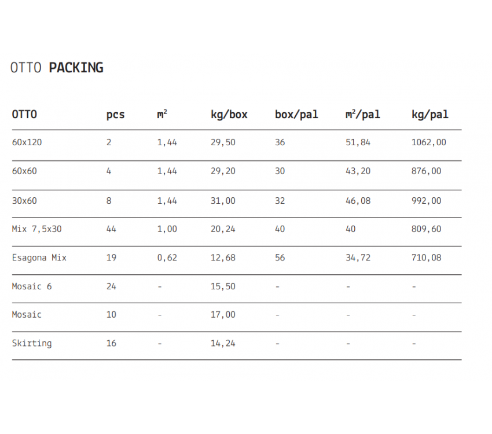Select the 30x60 row label
This screenshot has width=492, height=434.
[x=24, y=201]
